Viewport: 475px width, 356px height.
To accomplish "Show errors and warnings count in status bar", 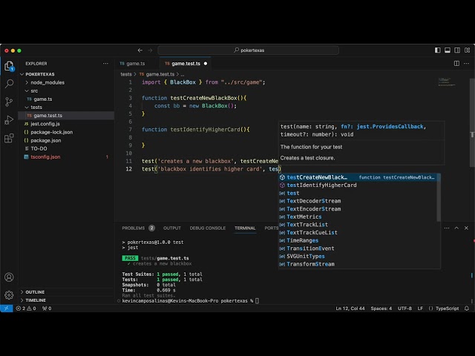I will pyautogui.click(x=26, y=309).
